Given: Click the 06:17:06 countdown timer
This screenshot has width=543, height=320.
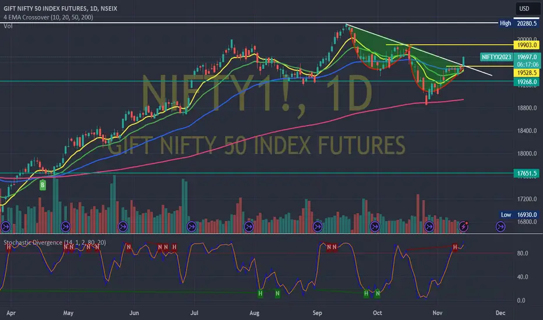Looking at the screenshot, I should (x=527, y=65).
